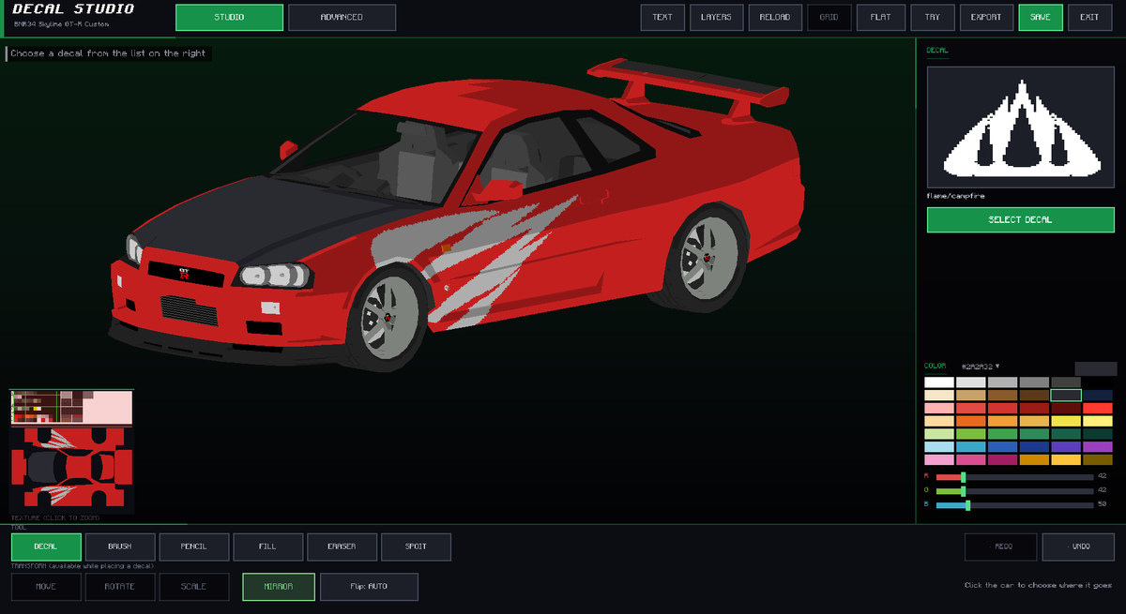Pick the selected dark slate swatch
The width and height of the screenshot is (1126, 614).
coord(1066,396)
